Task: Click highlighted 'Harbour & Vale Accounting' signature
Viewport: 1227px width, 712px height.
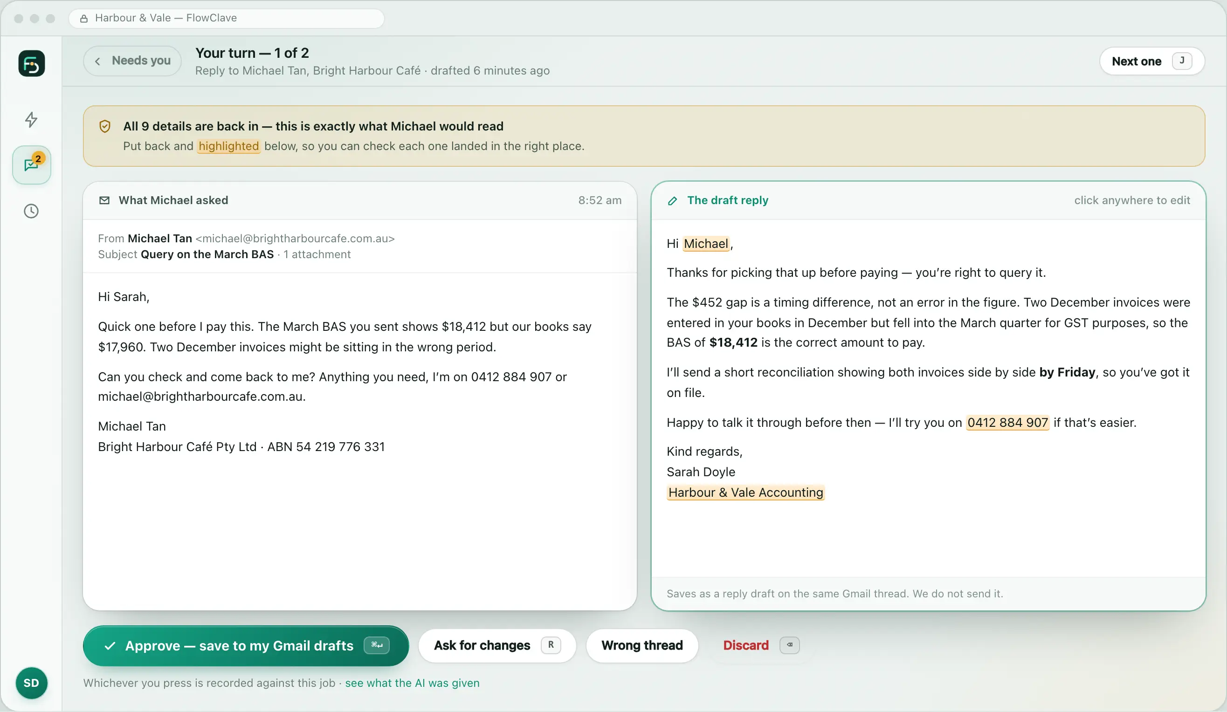Action: 745,493
